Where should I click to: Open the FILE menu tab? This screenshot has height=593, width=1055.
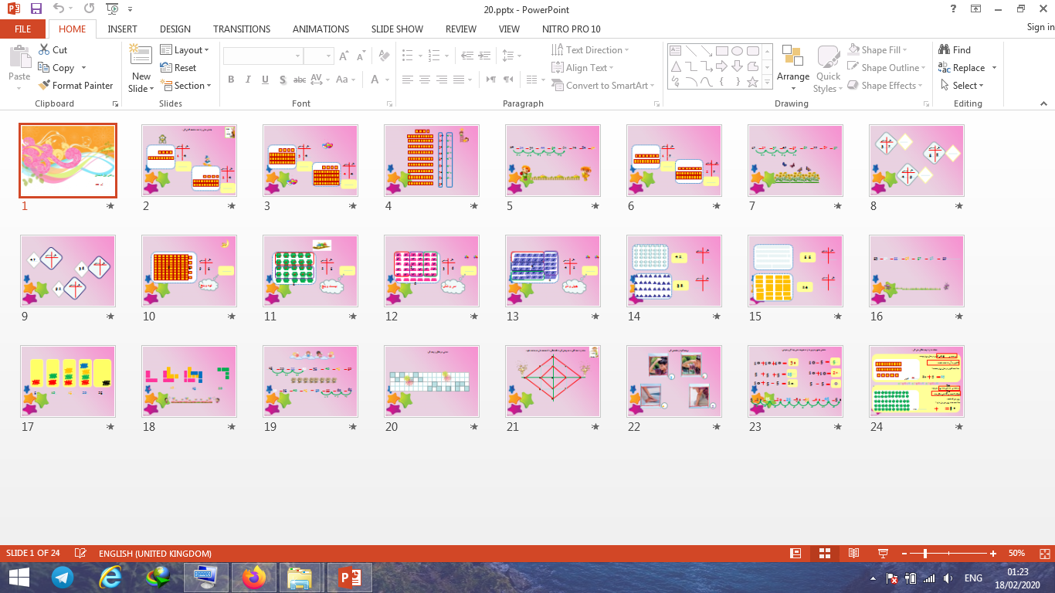[22, 29]
